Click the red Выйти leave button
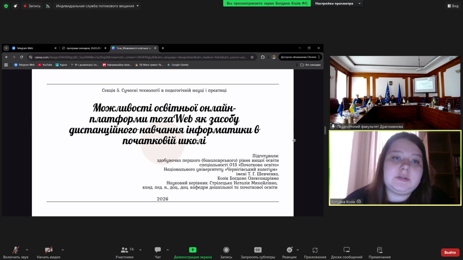This screenshot has height=260, width=463. 450,252
